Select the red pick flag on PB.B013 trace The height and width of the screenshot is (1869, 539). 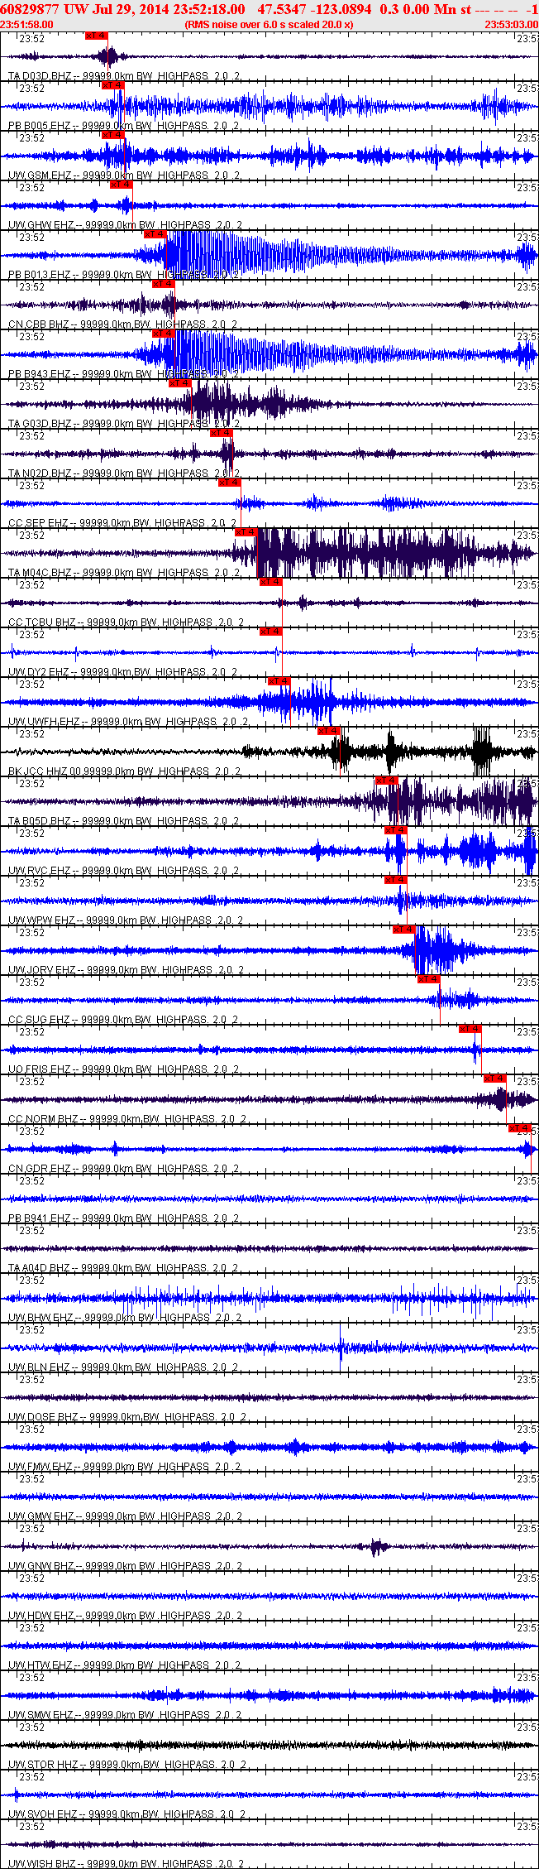155,234
